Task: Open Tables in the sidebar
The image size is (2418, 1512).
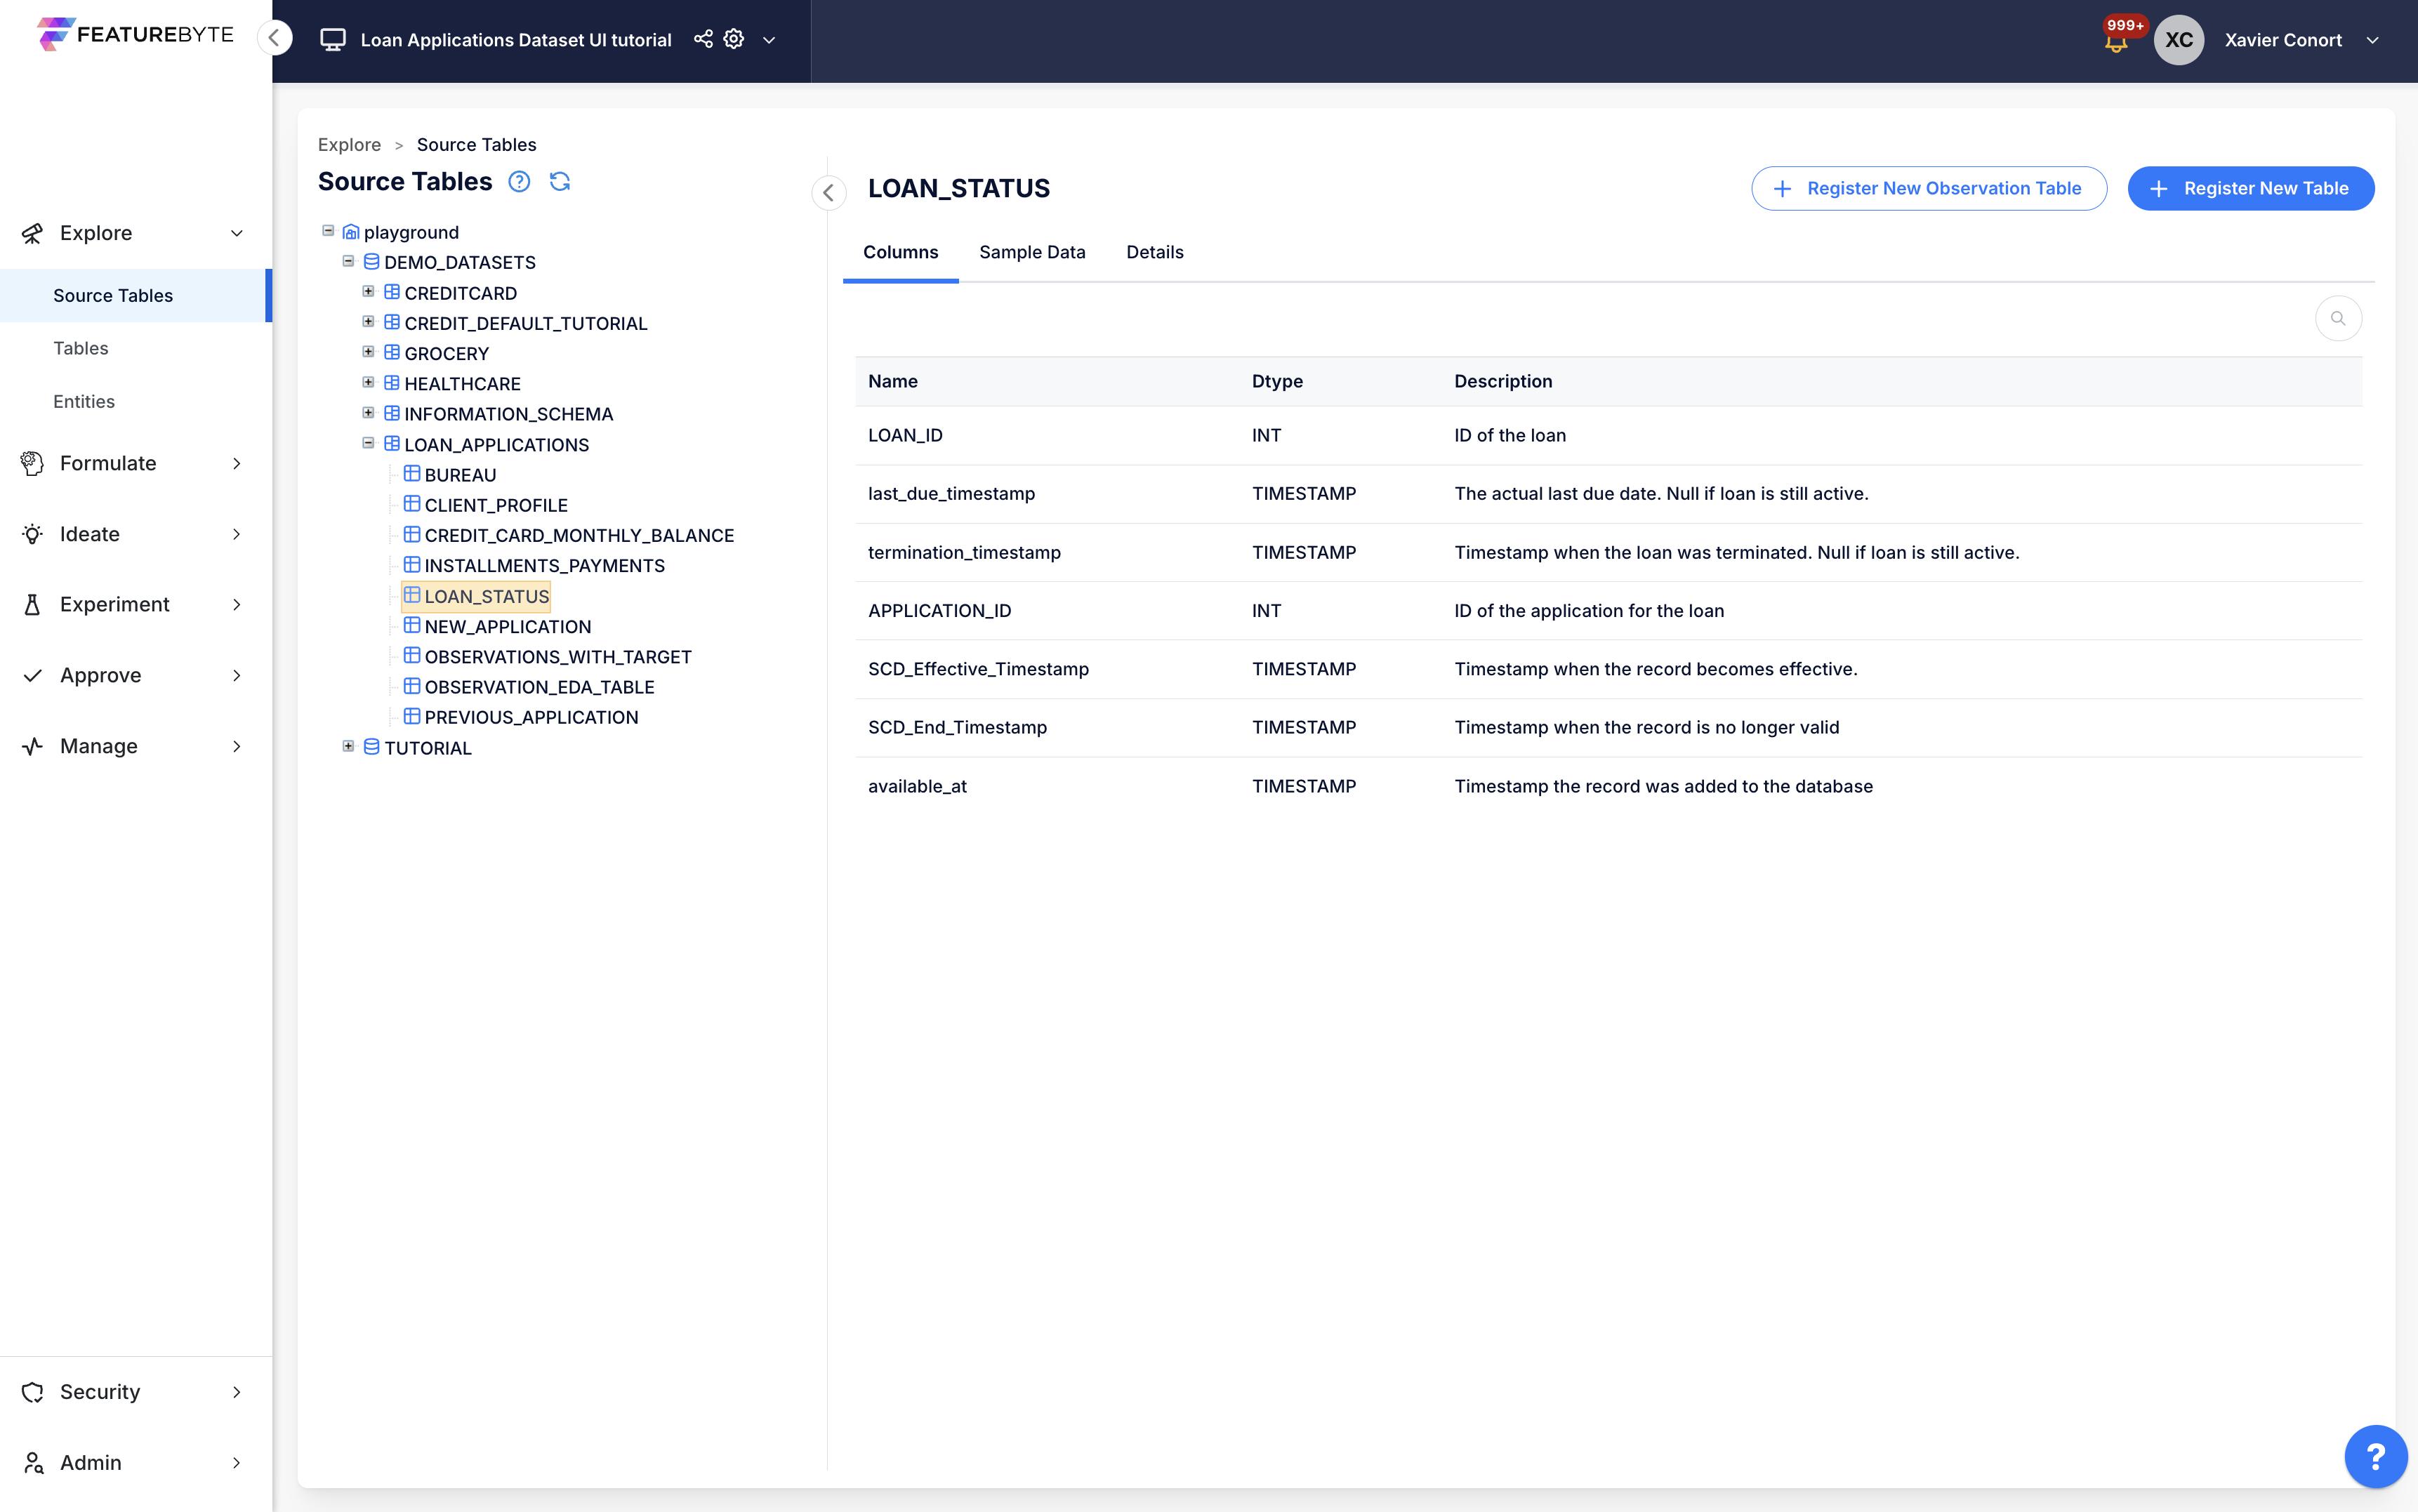Action: pos(81,348)
